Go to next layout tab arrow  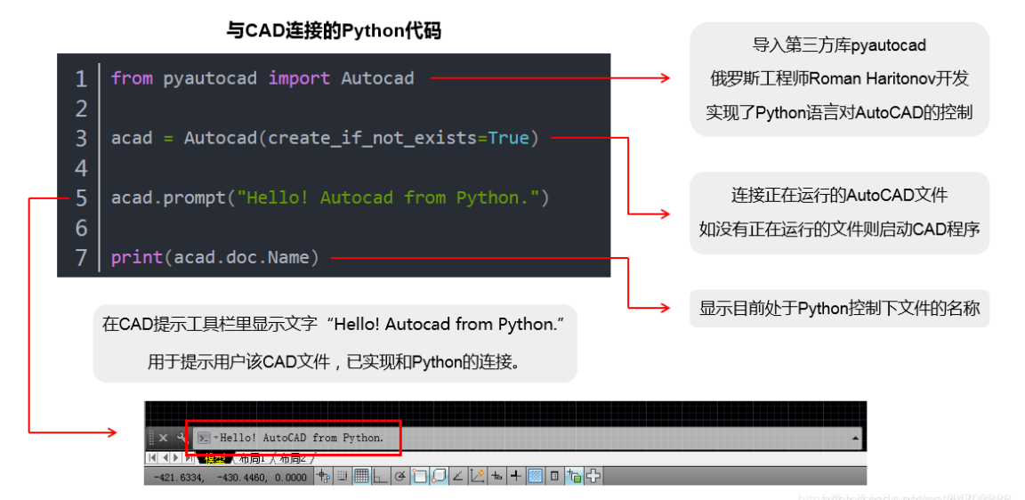pyautogui.click(x=175, y=458)
